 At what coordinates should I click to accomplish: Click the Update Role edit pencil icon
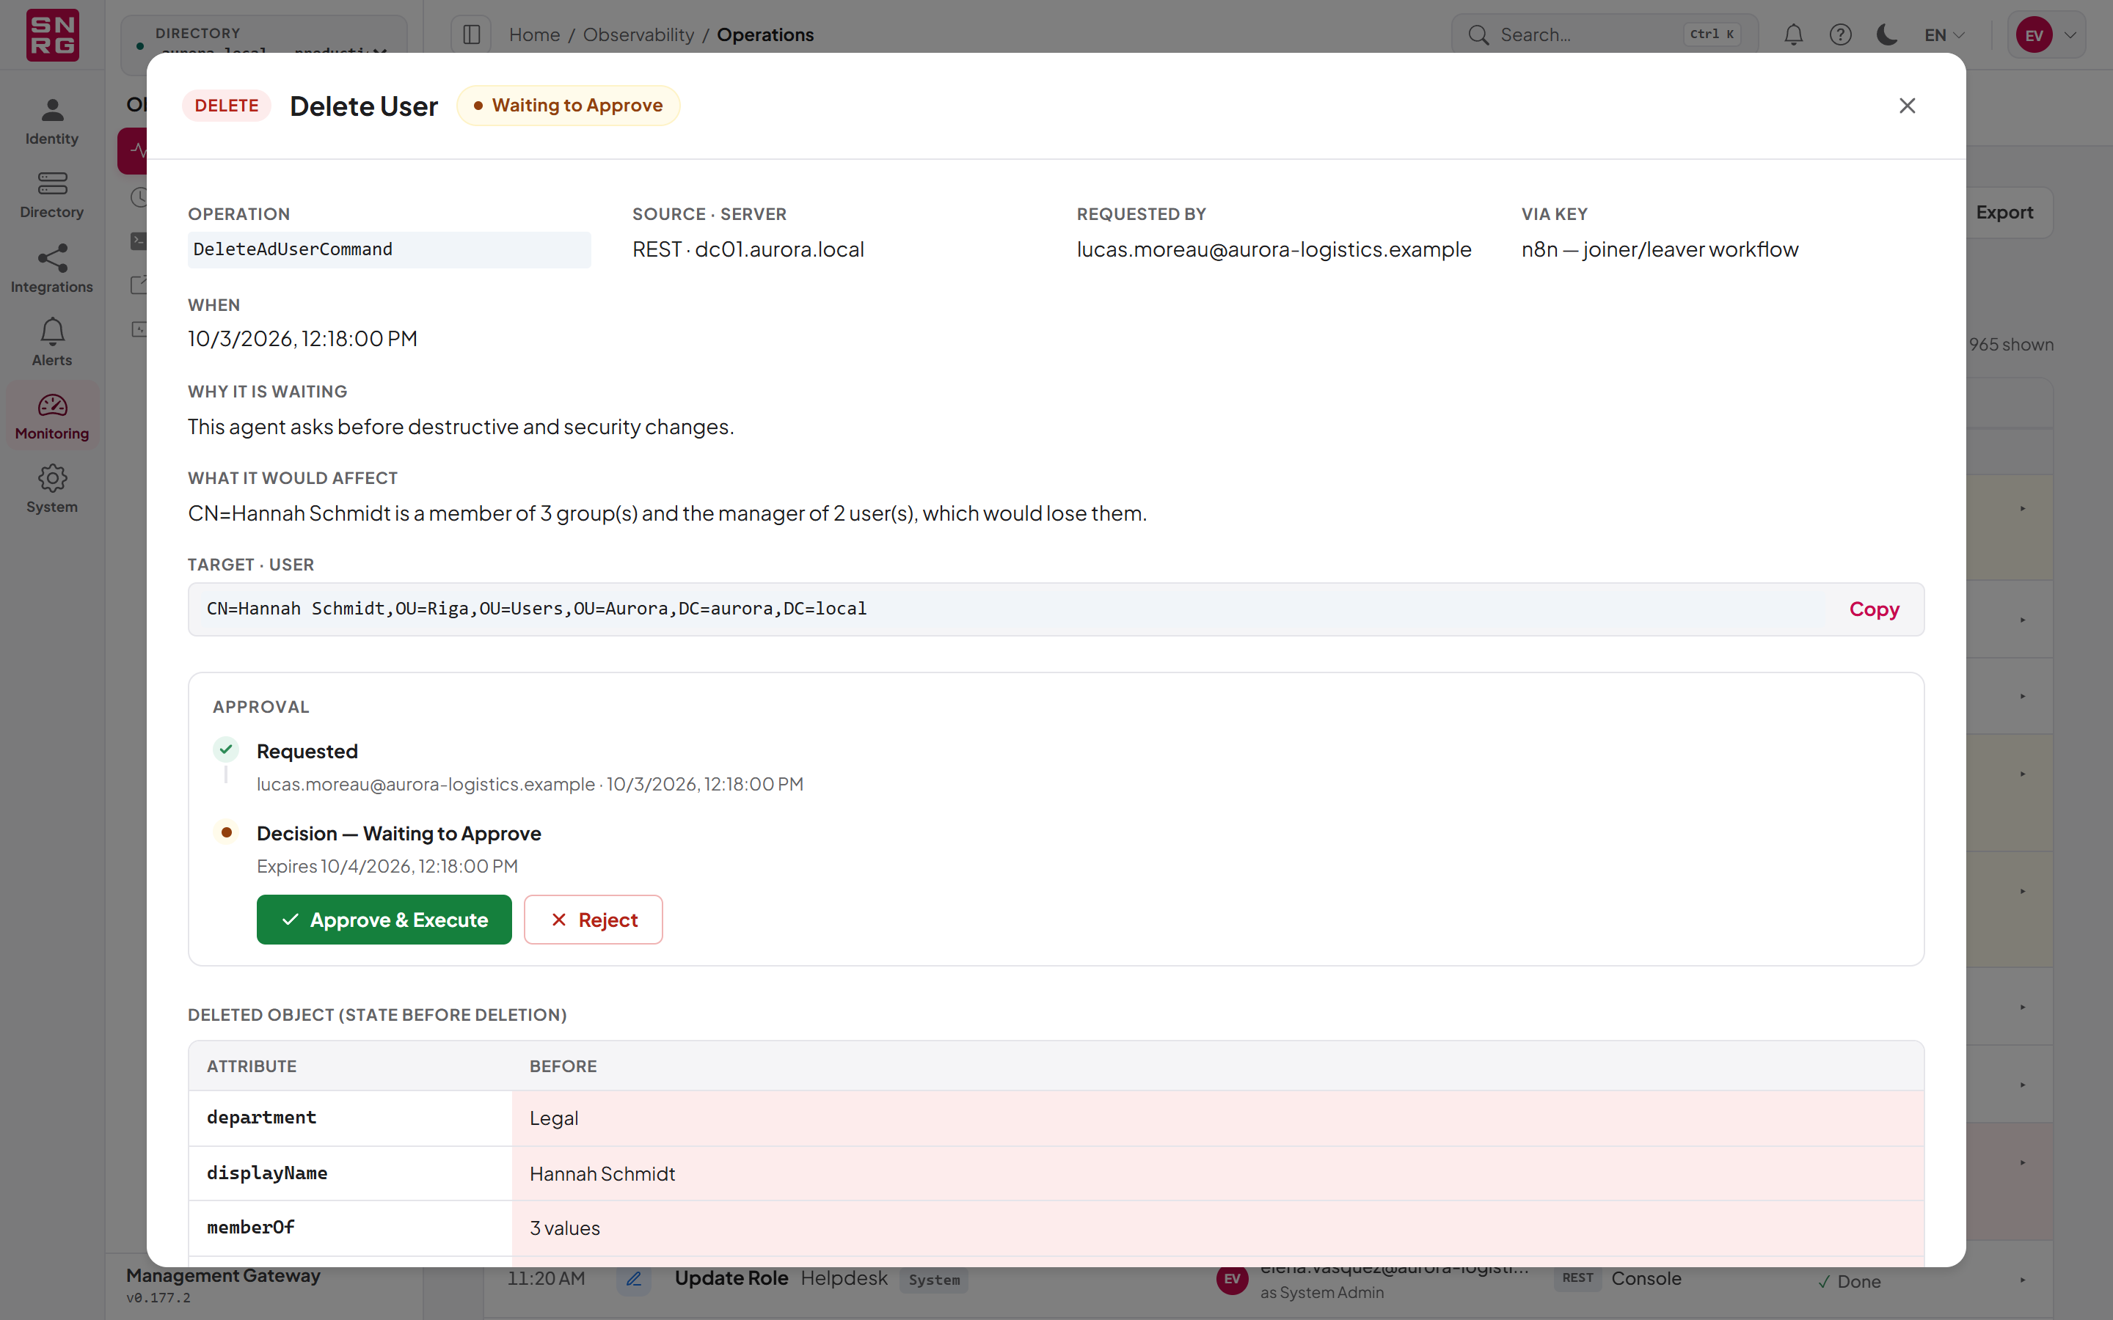tap(634, 1280)
